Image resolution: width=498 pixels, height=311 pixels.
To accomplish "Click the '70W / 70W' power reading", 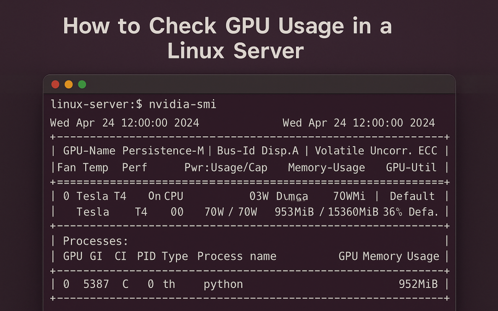I will coord(231,212).
